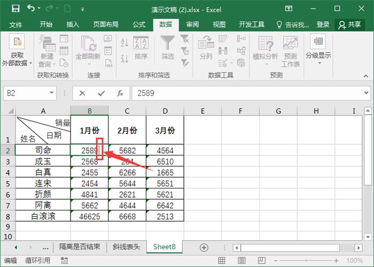Open the 排序 sort dialog

141,48
